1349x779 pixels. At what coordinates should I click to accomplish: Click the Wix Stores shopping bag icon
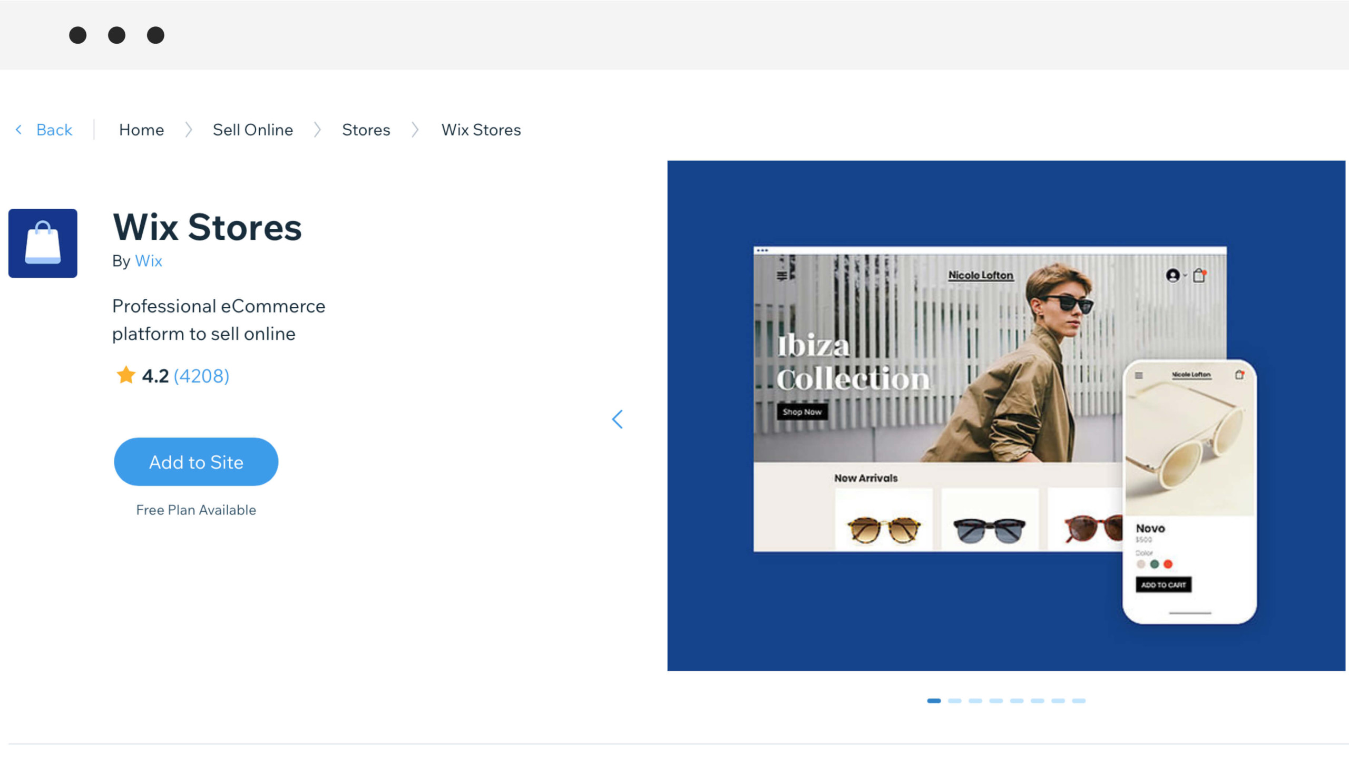43,243
